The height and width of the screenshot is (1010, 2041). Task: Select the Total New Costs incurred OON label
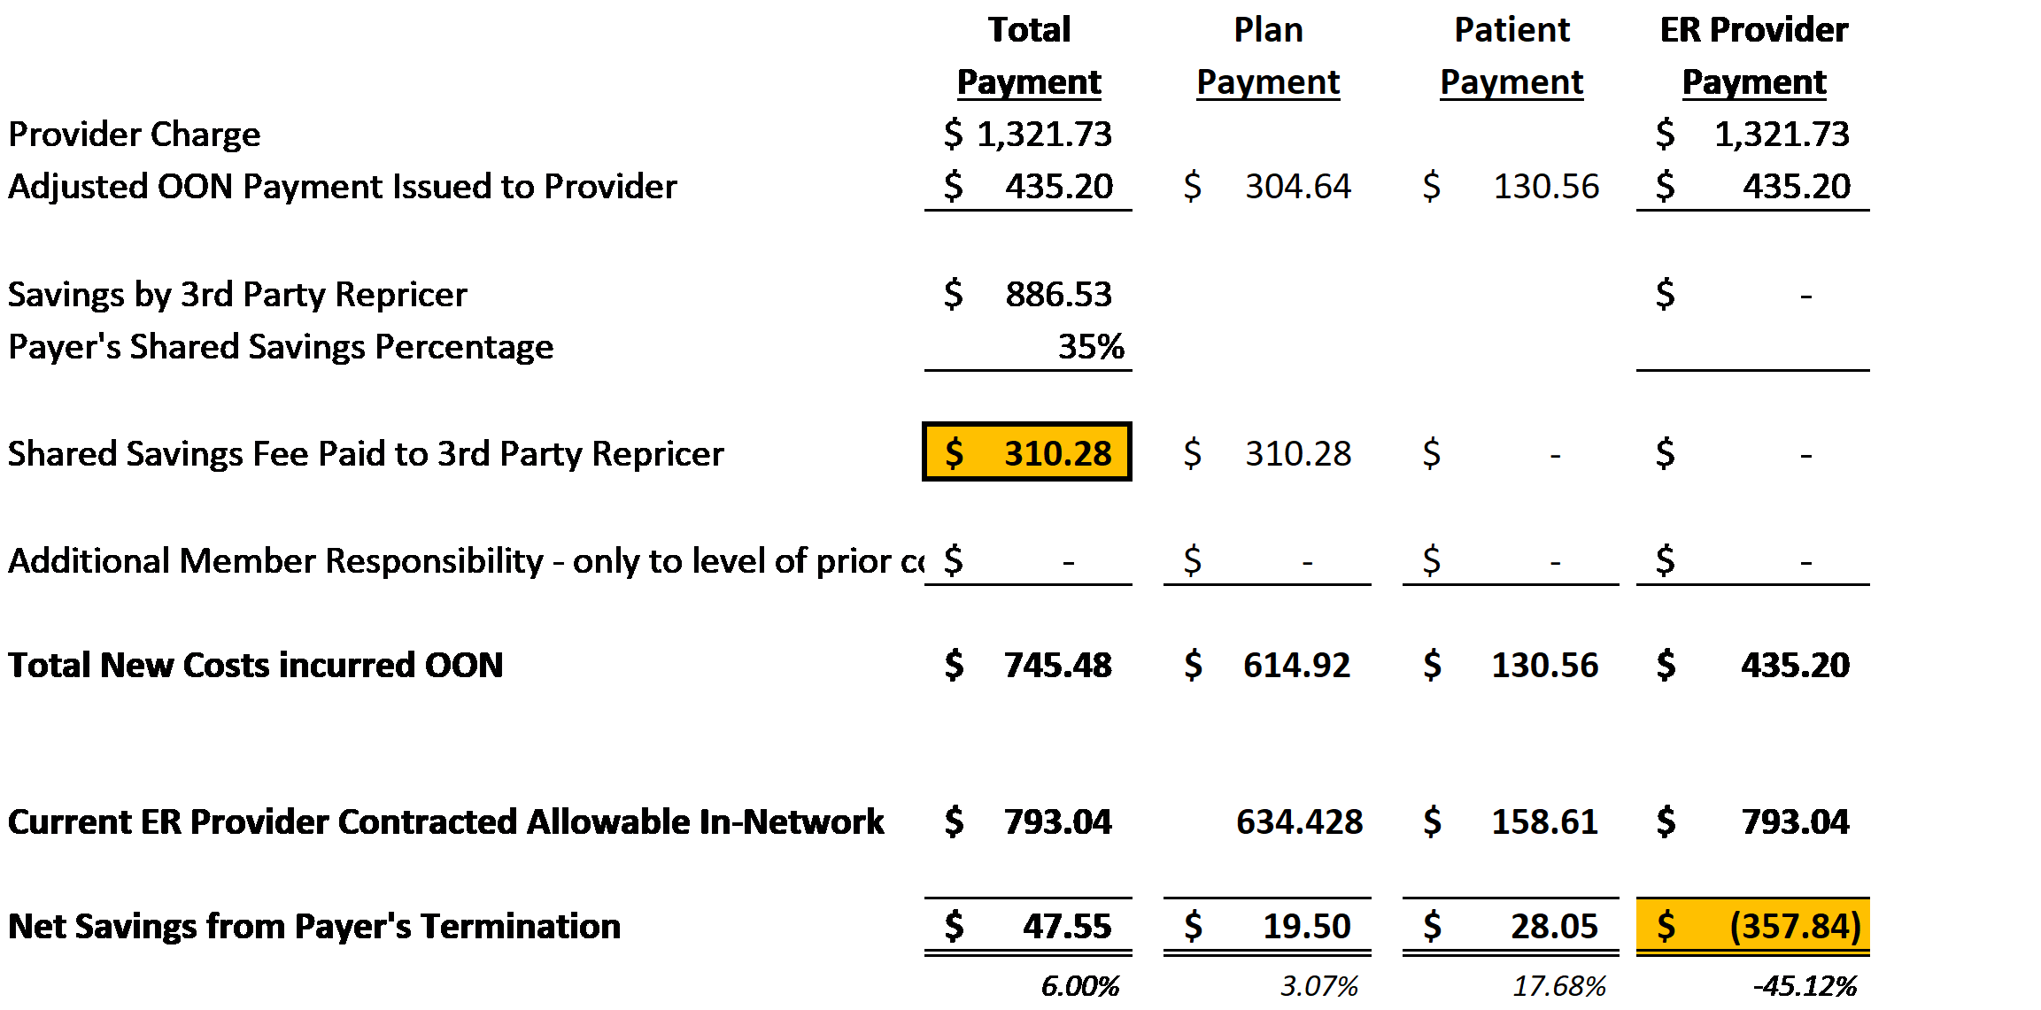[256, 665]
